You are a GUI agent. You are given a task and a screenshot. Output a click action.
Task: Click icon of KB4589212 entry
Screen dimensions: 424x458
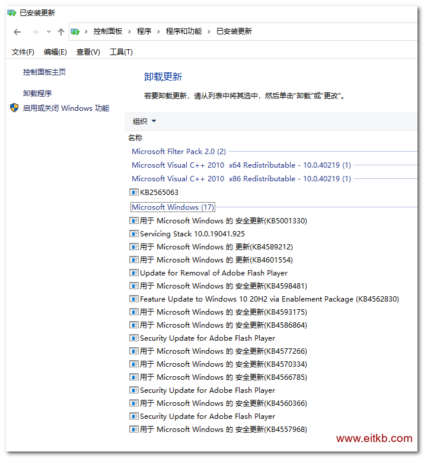tap(134, 247)
